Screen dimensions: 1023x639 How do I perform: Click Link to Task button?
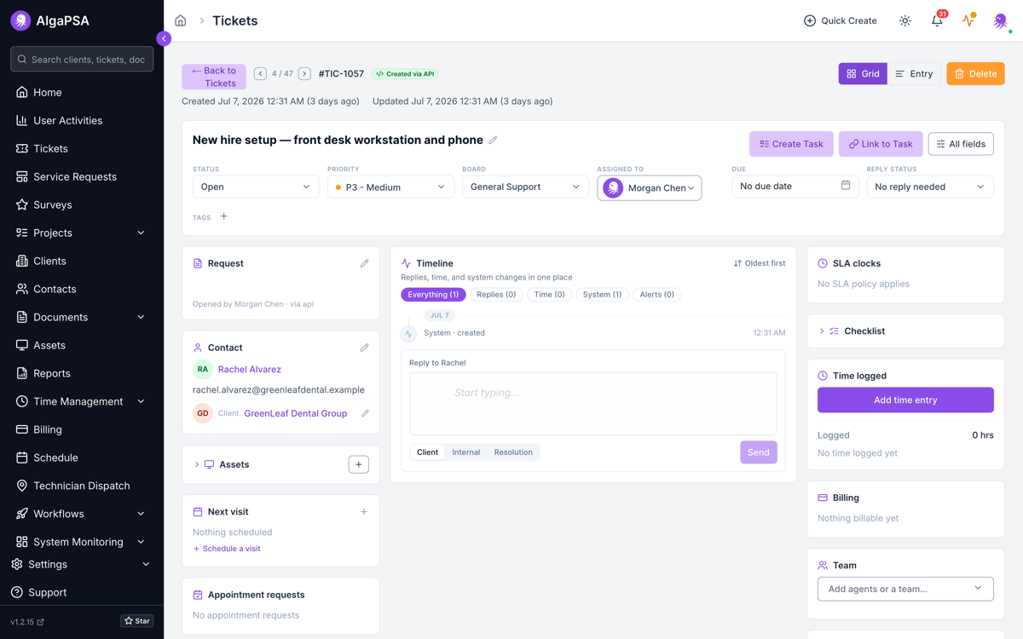point(881,144)
